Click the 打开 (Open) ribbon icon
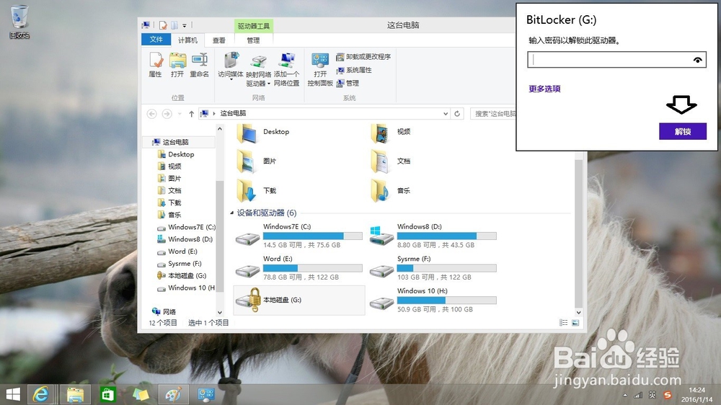The image size is (721, 405). [x=177, y=64]
